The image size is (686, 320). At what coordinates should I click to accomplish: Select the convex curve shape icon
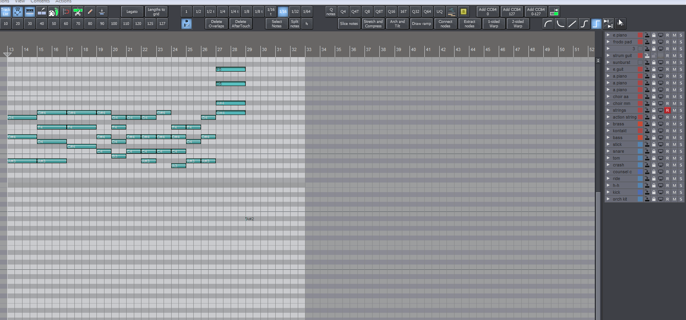click(548, 24)
